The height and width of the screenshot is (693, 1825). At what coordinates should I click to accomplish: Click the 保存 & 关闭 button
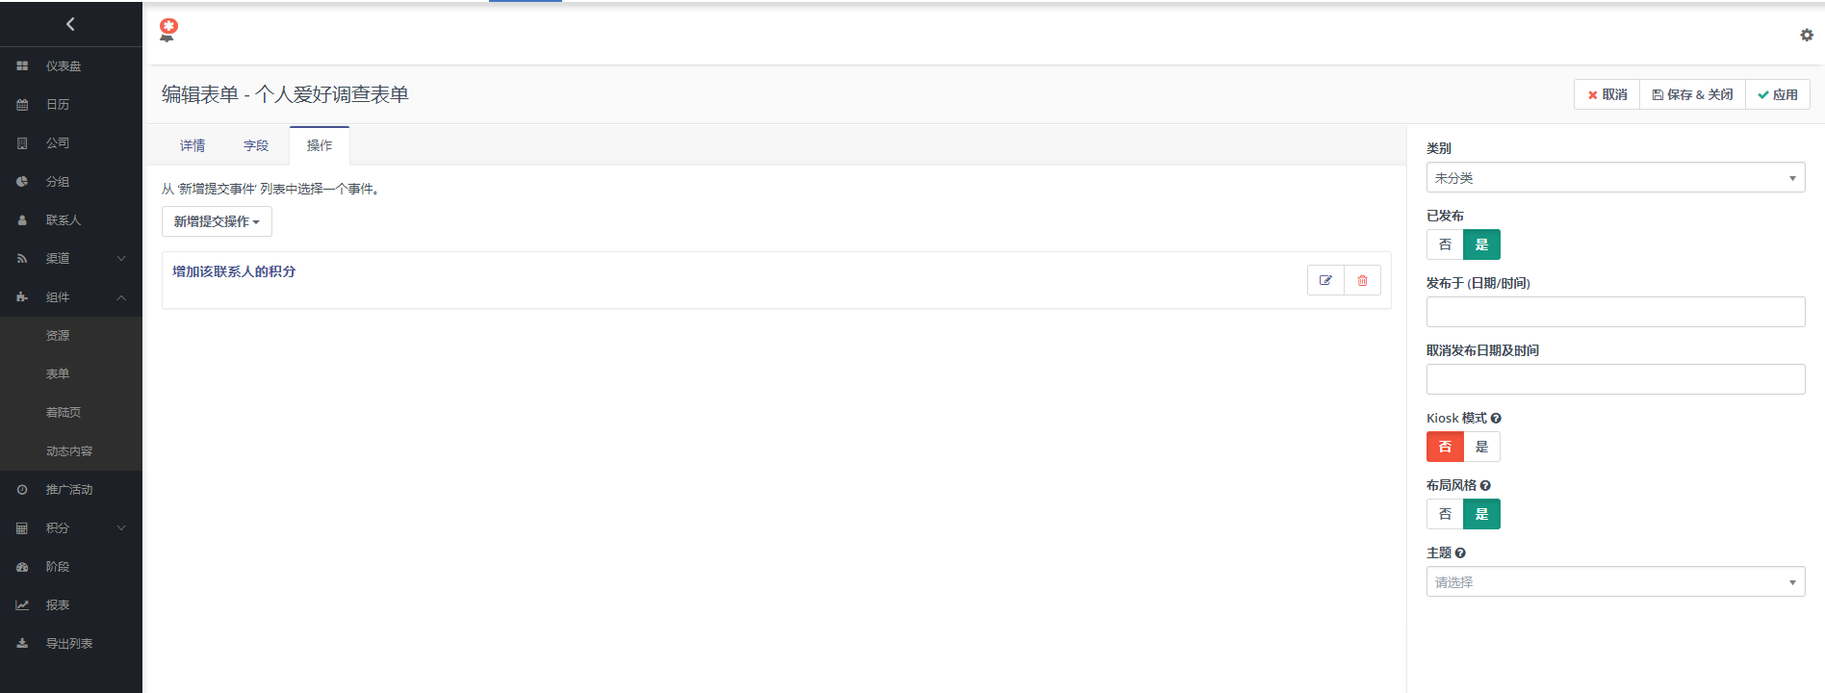click(1692, 94)
